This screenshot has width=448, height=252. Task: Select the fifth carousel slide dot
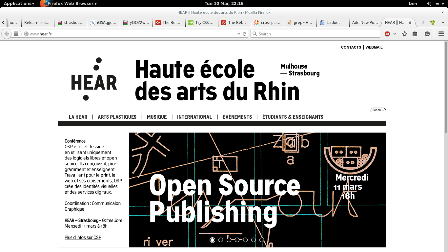245,240
